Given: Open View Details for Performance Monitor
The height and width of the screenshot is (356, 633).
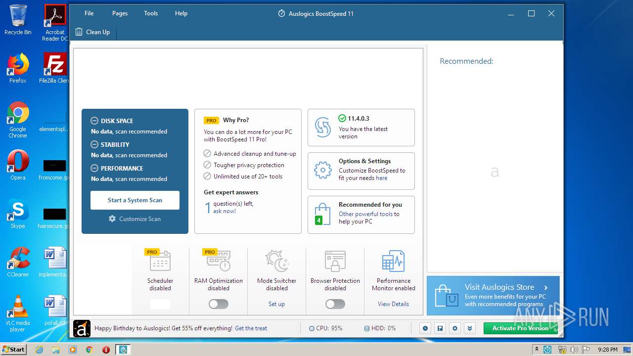Looking at the screenshot, I should pos(393,304).
